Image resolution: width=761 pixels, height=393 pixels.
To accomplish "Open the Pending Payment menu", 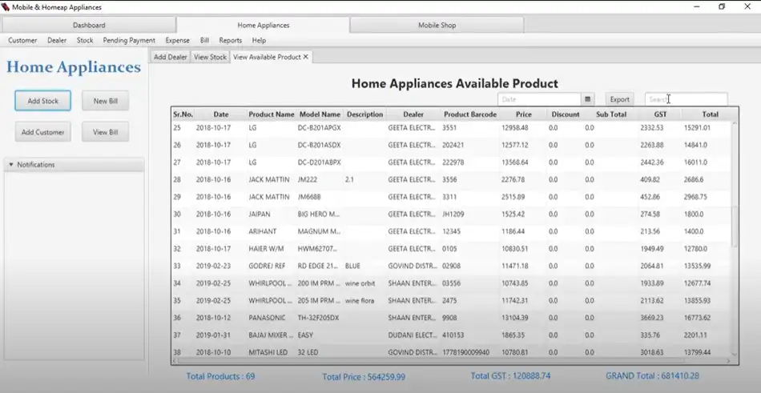I will (129, 40).
